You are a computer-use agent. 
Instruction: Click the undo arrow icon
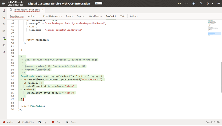pyautogui.click(x=179, y=4)
